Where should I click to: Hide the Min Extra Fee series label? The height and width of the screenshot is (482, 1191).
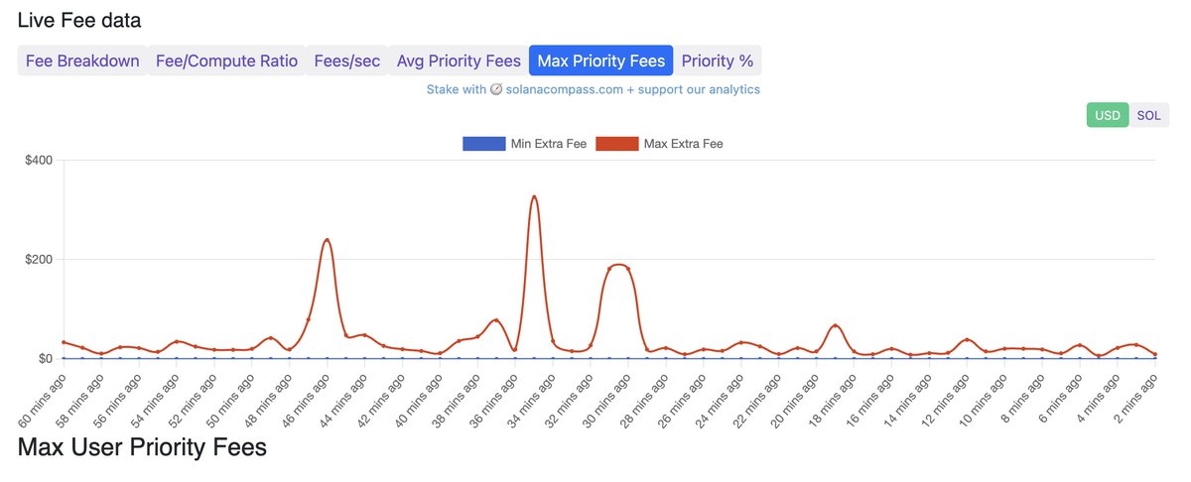[548, 144]
